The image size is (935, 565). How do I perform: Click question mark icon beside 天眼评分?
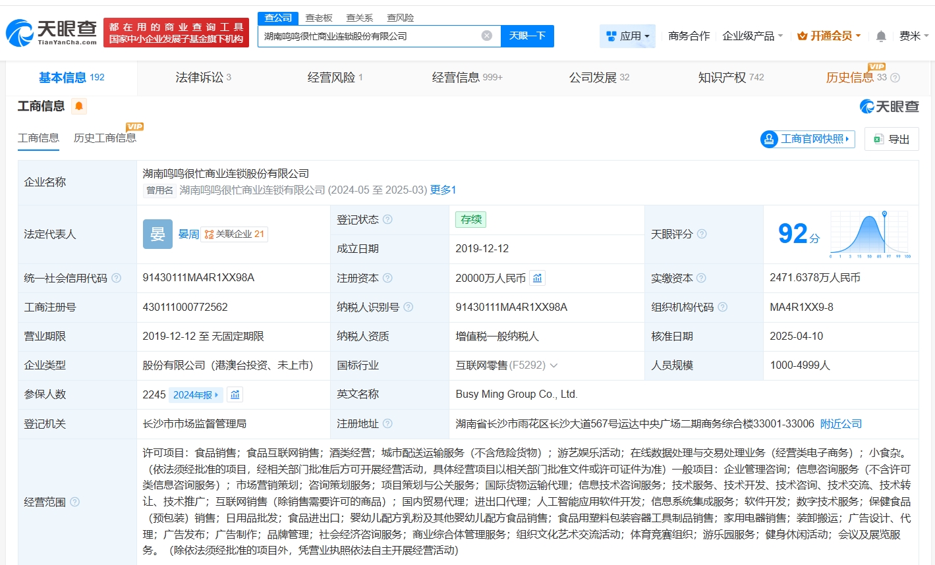tap(702, 234)
